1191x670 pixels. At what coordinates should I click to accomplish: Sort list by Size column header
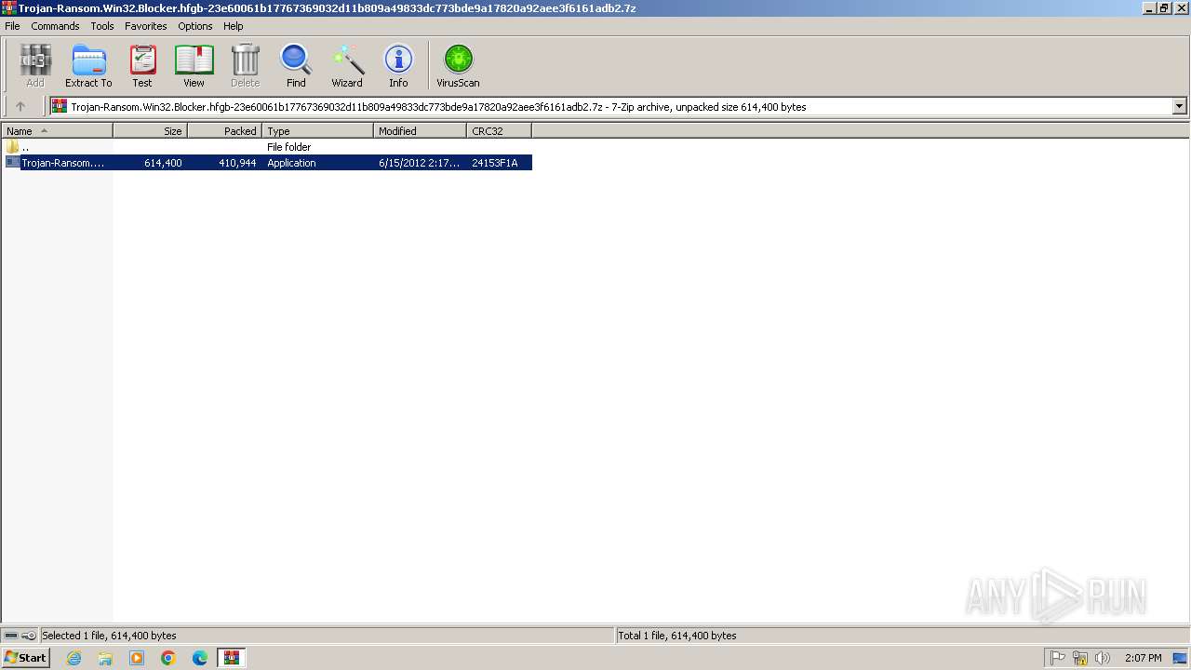[x=150, y=131]
